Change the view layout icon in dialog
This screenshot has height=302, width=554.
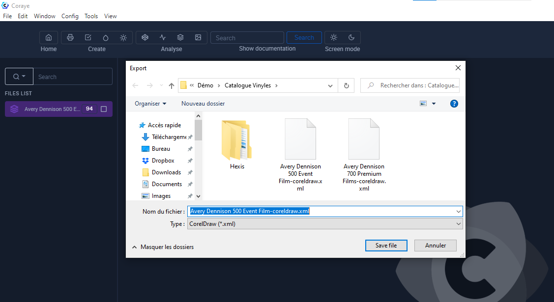click(423, 104)
